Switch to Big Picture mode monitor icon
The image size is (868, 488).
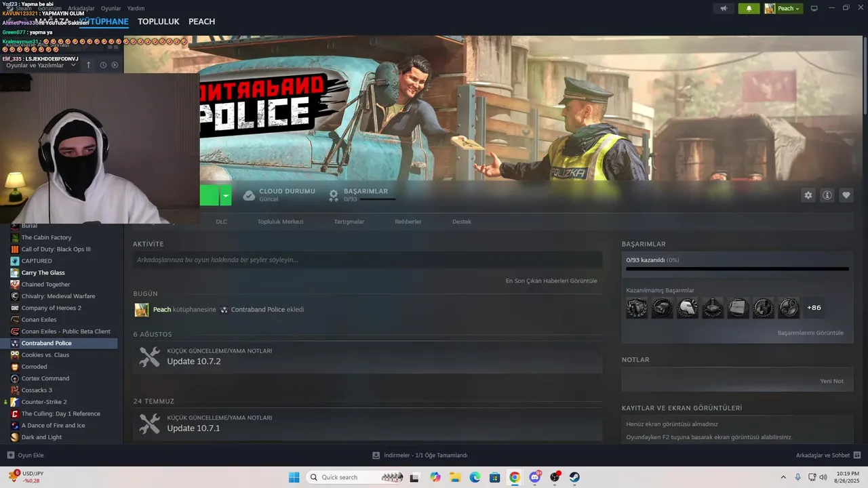tap(814, 8)
